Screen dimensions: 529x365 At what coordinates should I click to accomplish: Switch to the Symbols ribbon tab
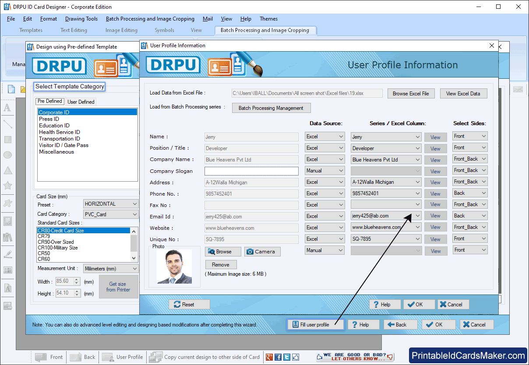(x=164, y=30)
